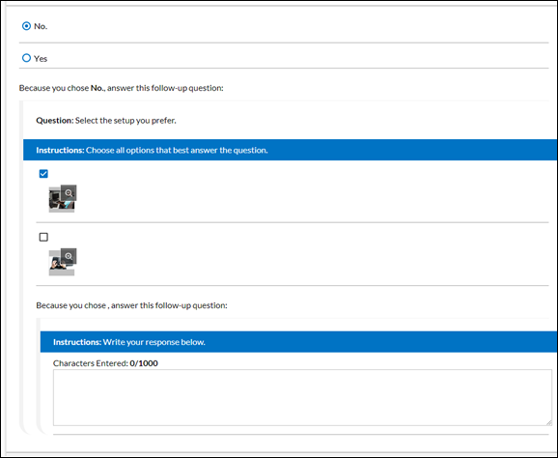The image size is (558, 458).
Task: Zoom the first setup image magnifier icon
Action: [x=69, y=193]
